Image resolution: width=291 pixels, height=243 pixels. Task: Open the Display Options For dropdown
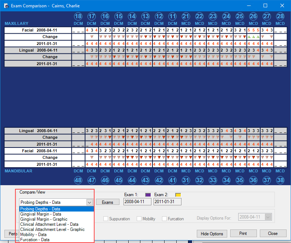click(268, 217)
